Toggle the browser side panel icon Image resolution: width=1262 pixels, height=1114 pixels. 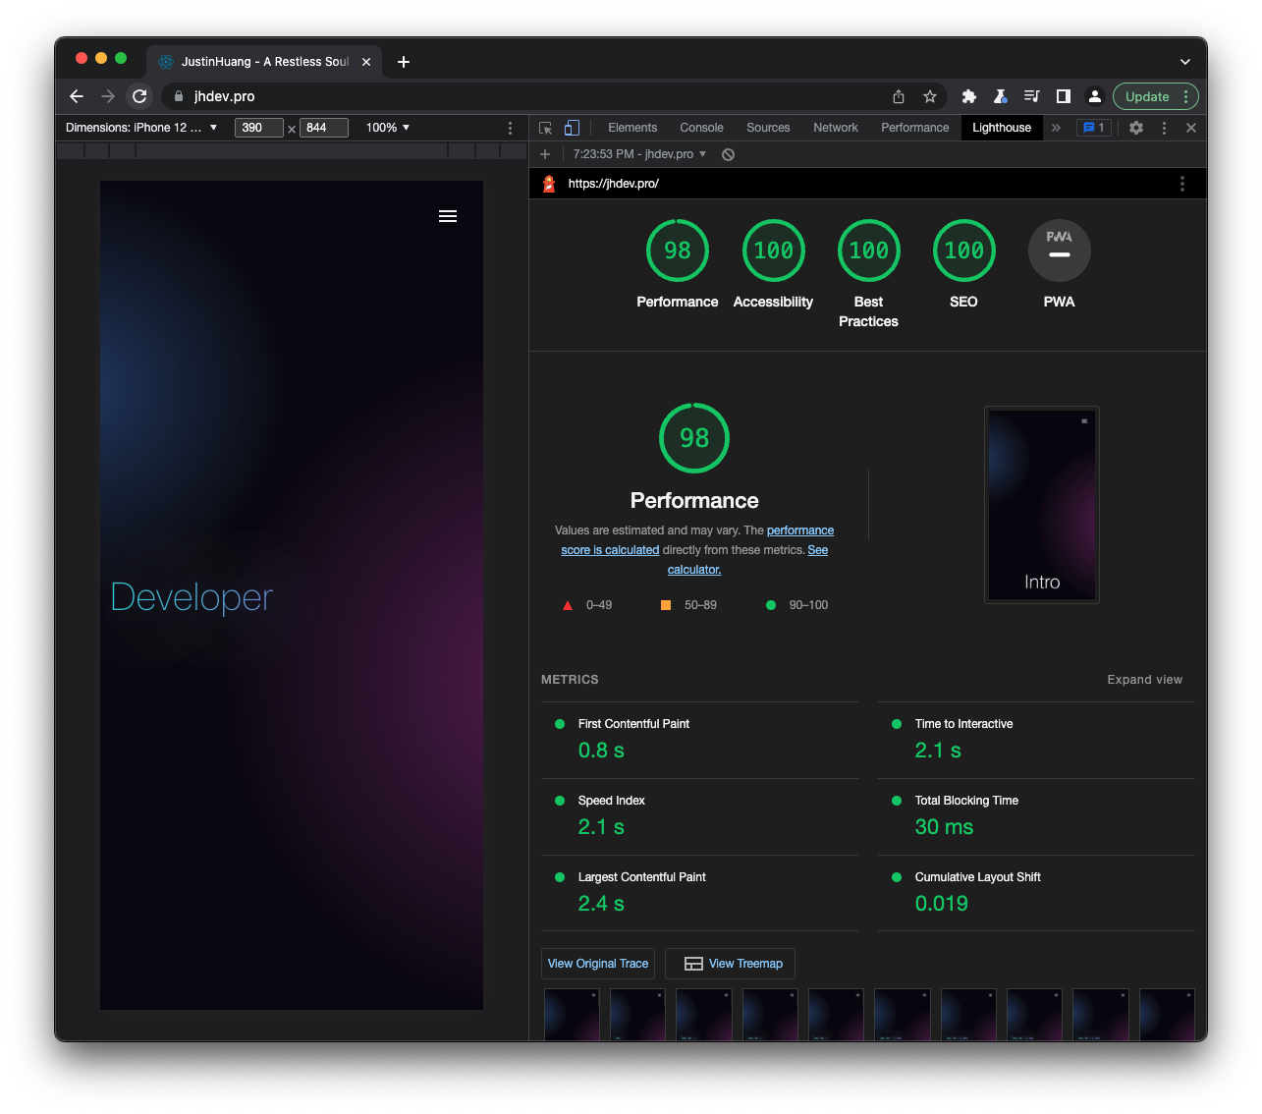pos(1063,96)
